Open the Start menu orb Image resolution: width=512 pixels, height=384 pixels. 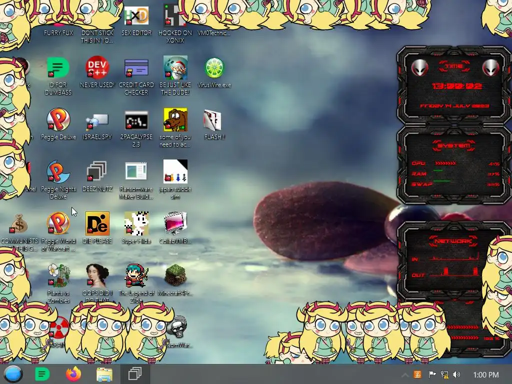(13, 374)
